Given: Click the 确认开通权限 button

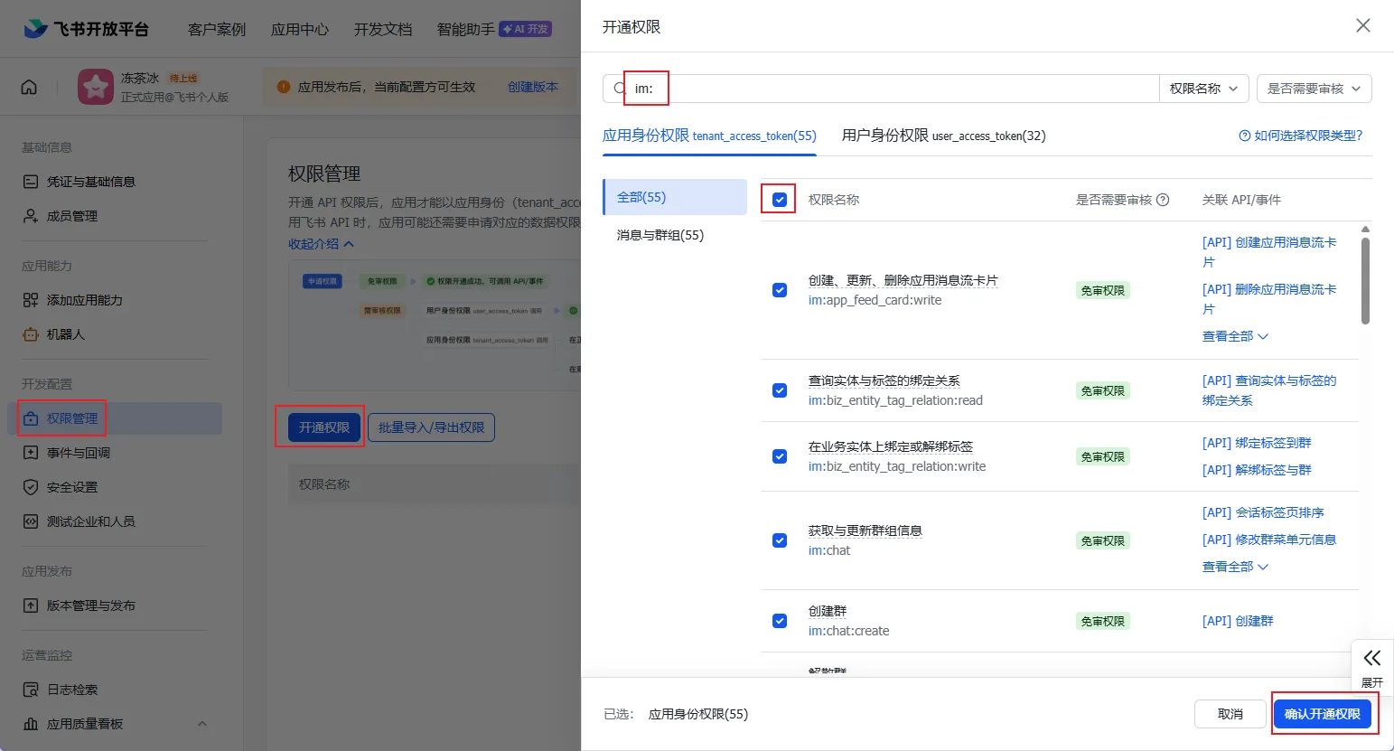Looking at the screenshot, I should 1322,714.
